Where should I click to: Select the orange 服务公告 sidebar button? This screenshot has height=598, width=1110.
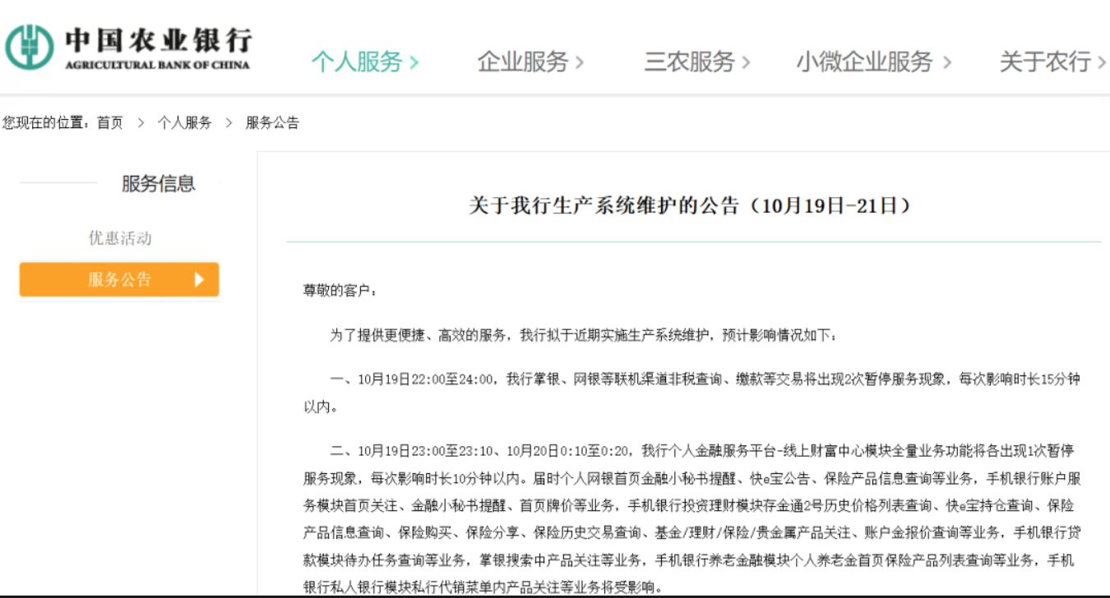point(119,279)
